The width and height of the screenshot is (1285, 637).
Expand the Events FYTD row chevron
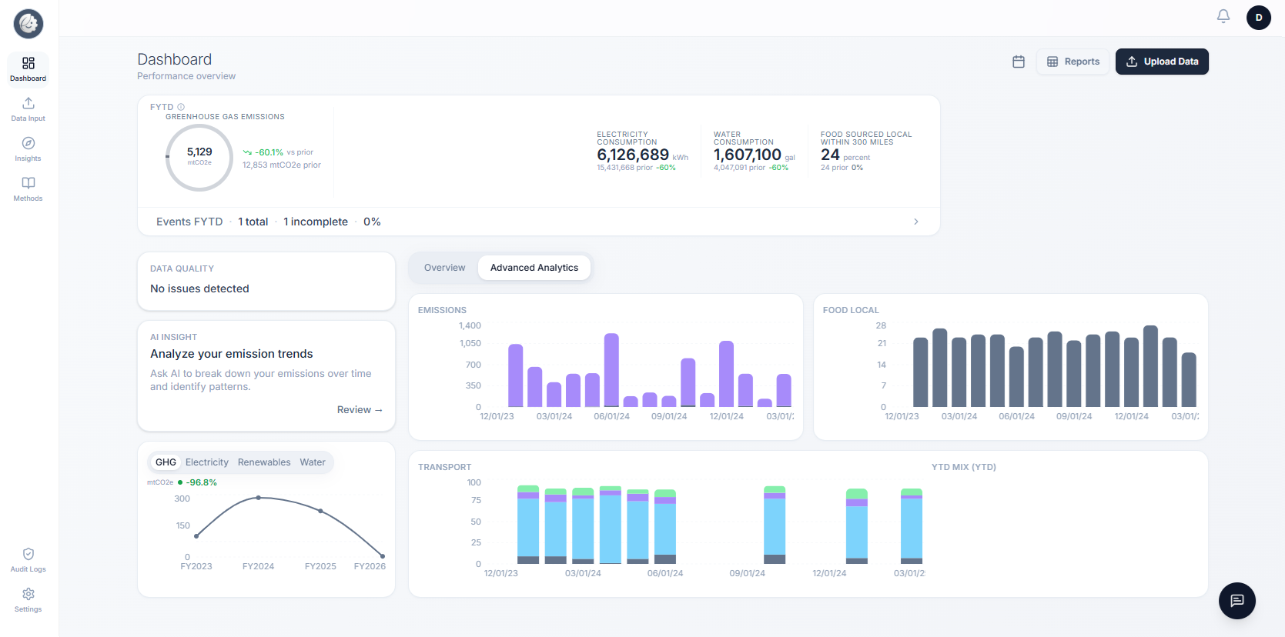pyautogui.click(x=915, y=222)
